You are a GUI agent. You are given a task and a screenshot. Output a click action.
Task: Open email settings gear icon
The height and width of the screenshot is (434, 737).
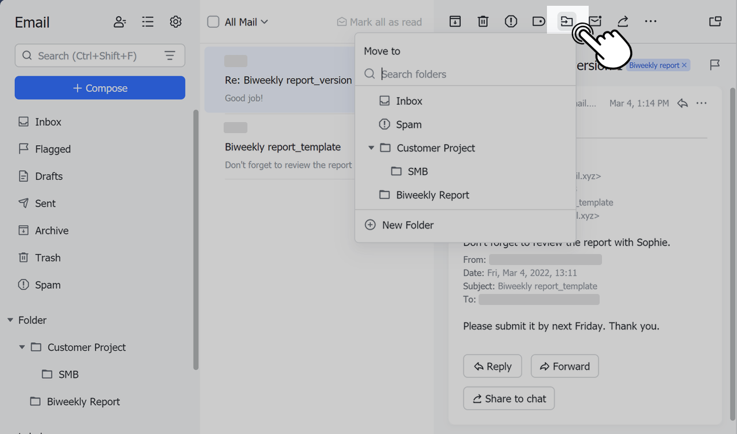[176, 22]
